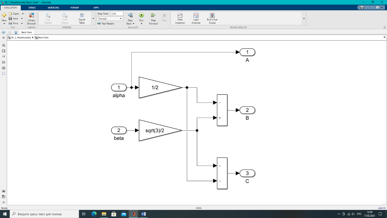
Task: Expand the Prepare gallery dropdown
Action: click(x=93, y=18)
